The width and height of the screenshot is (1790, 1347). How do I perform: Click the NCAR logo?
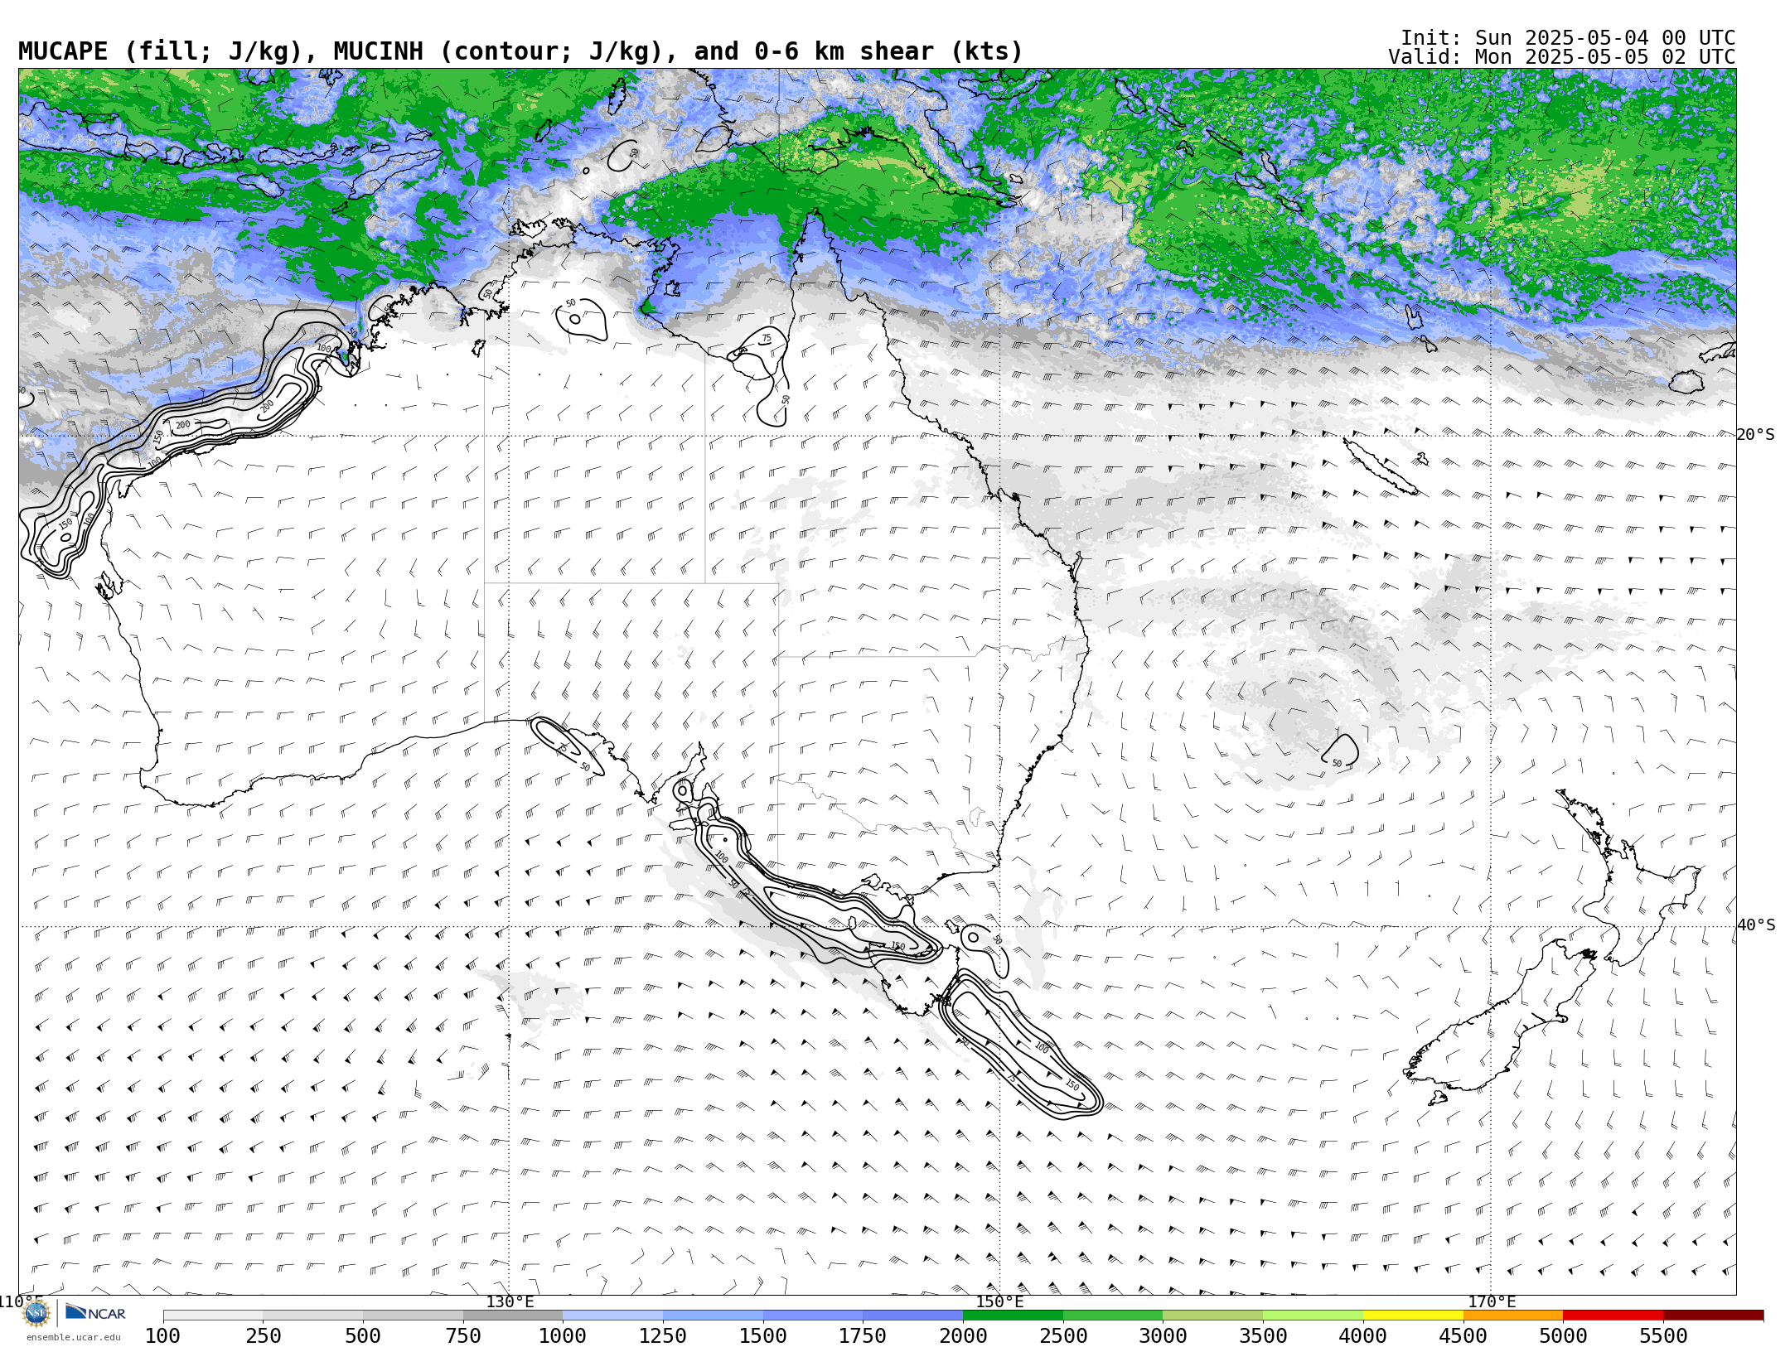(95, 1313)
